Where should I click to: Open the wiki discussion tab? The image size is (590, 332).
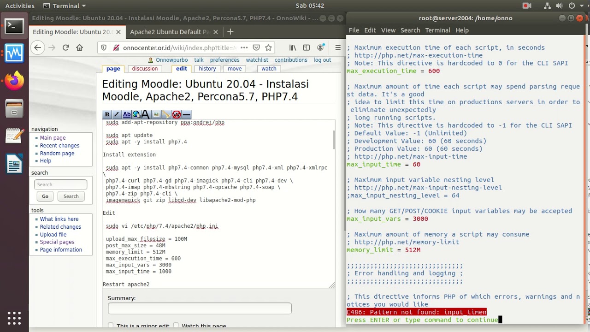tap(145, 68)
